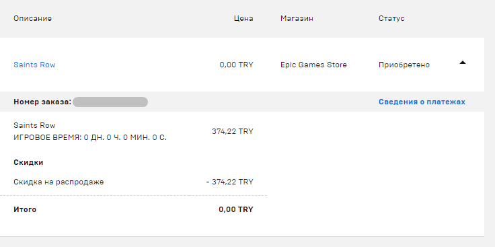Click the Скидки section heading
Image resolution: width=495 pixels, height=247 pixels.
point(28,162)
